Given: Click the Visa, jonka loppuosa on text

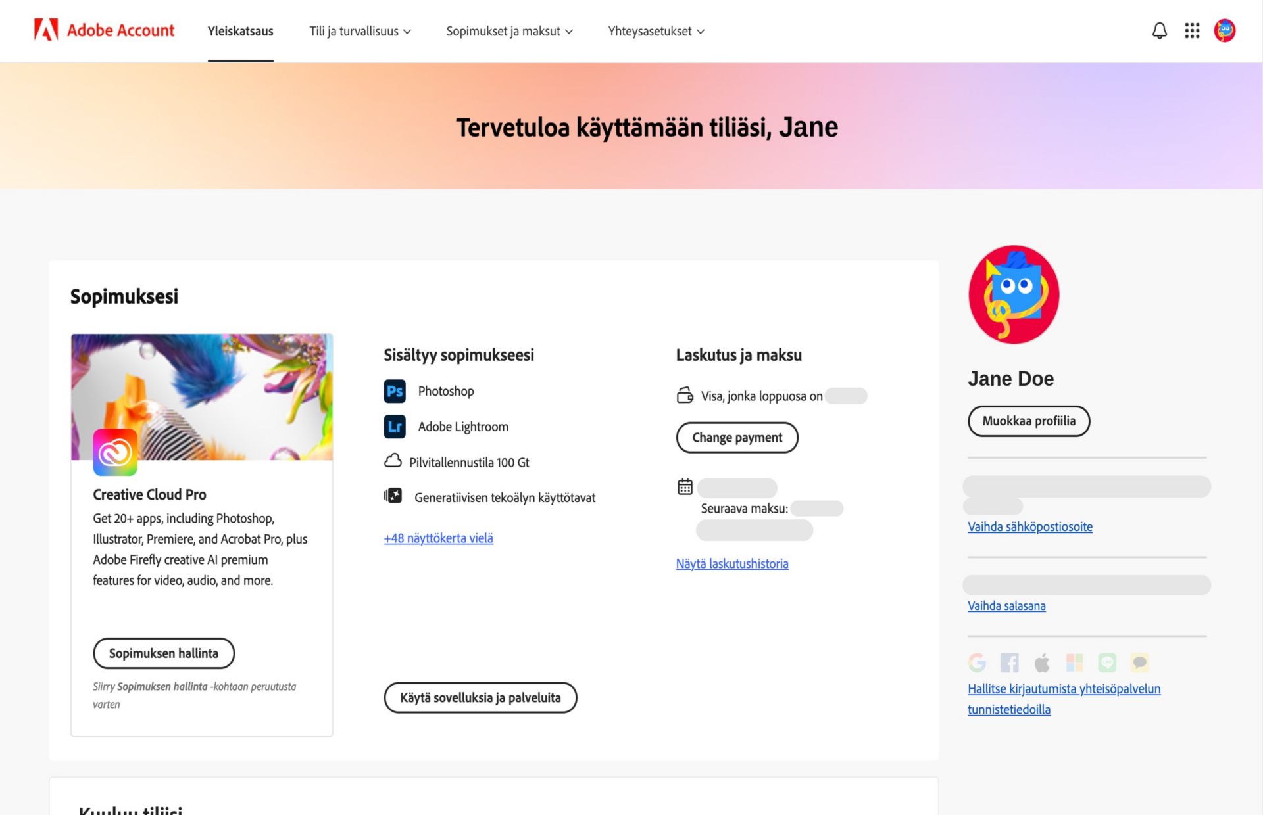Looking at the screenshot, I should point(762,396).
